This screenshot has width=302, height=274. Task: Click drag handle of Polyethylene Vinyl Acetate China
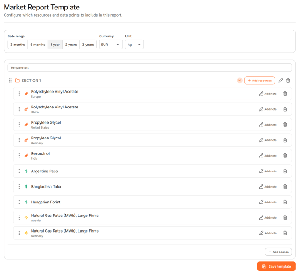18,109
